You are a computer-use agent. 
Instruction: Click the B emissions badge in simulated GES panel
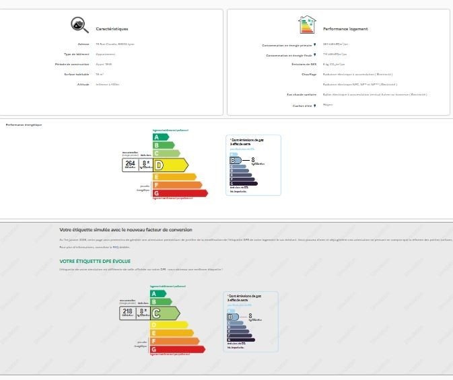234,316
